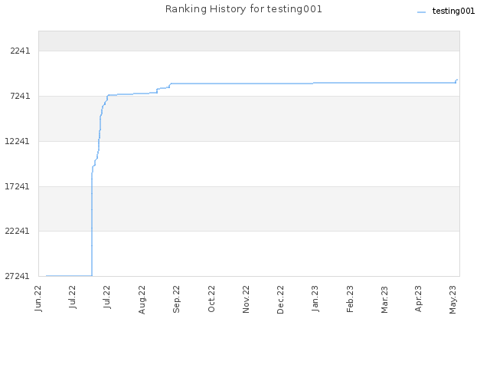490x368 pixels.
Task: Click the Feb.23 x-axis label
Action: point(350,298)
